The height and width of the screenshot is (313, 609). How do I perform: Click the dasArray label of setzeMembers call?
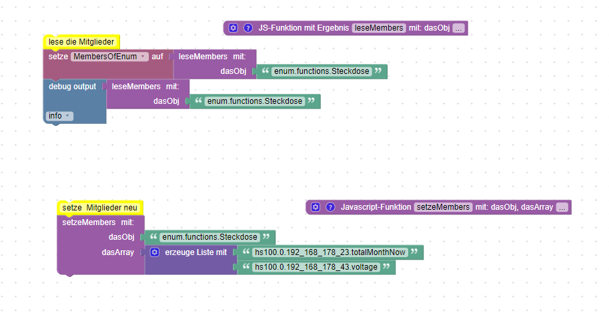coord(117,252)
